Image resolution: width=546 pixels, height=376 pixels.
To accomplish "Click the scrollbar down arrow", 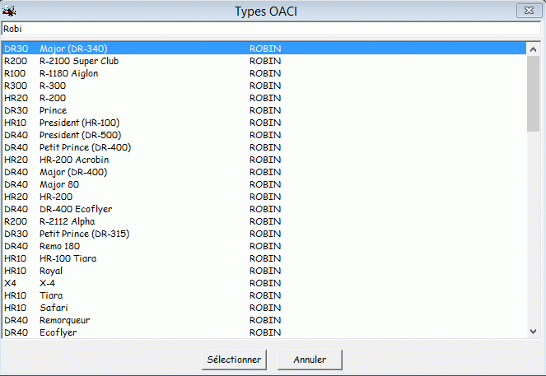I will coord(533,332).
